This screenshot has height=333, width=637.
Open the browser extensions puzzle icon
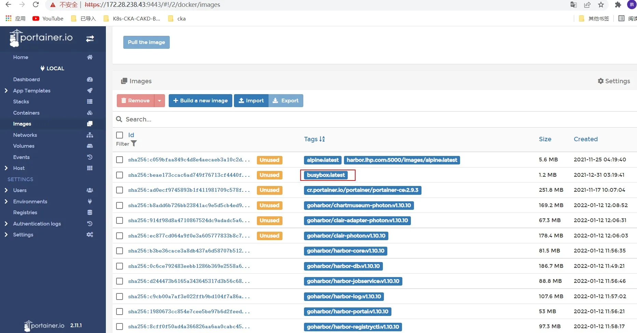618,5
